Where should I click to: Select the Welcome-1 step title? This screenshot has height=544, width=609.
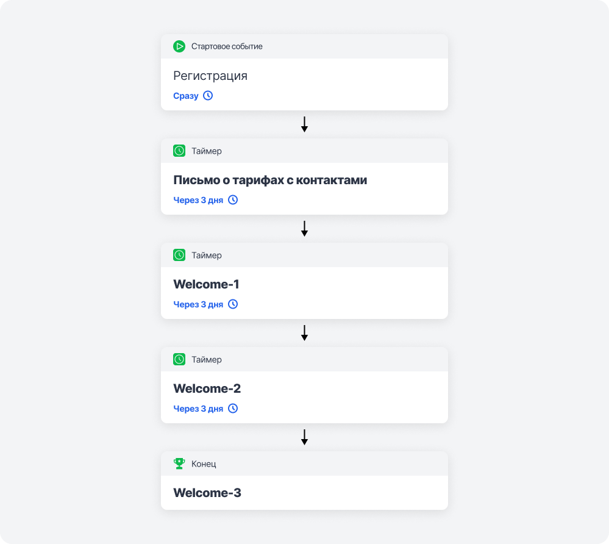tap(207, 285)
